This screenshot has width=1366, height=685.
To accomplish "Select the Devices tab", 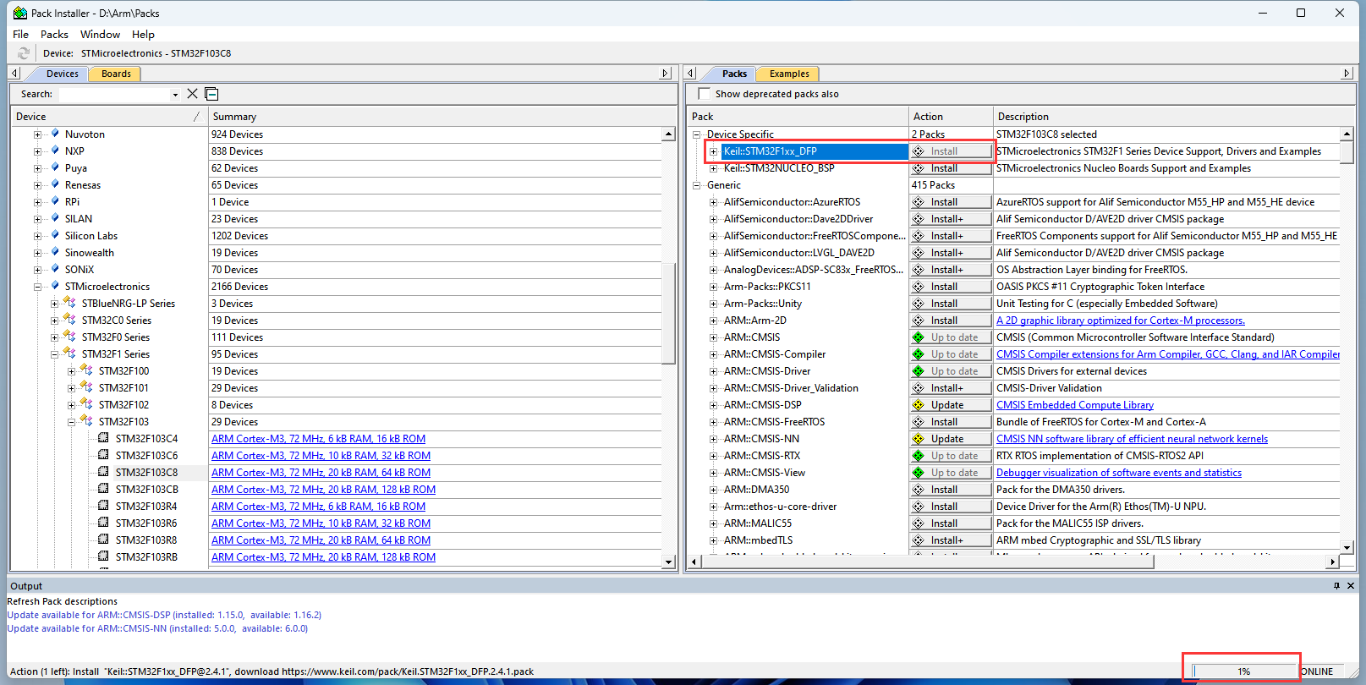I will pyautogui.click(x=62, y=74).
